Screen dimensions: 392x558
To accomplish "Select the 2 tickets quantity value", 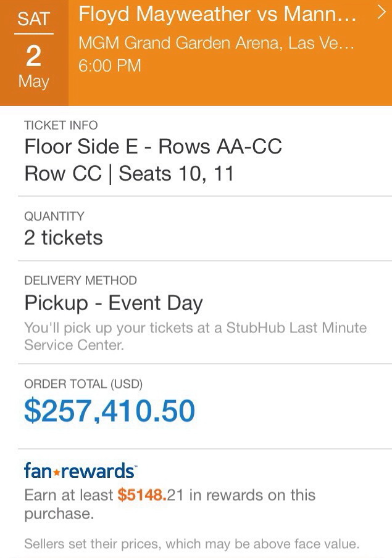I will click(x=63, y=237).
